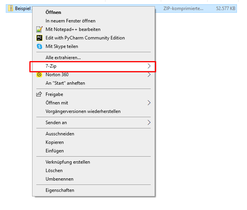The width and height of the screenshot is (247, 210).
Task: Click the Skype icon in context menu
Action: coord(39,46)
